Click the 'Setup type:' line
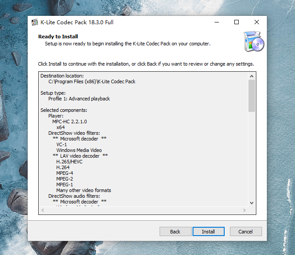The height and width of the screenshot is (255, 295). click(x=53, y=93)
